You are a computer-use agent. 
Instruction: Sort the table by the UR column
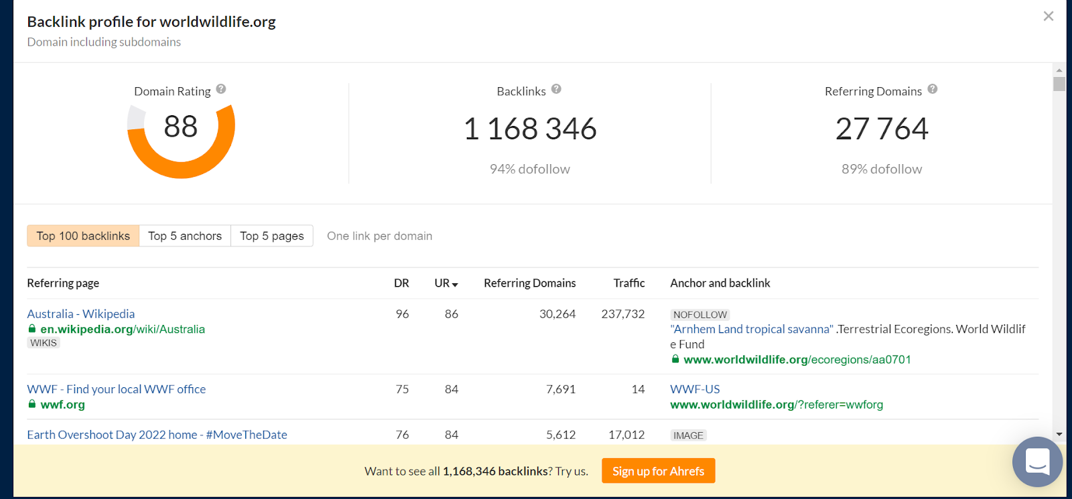(446, 283)
